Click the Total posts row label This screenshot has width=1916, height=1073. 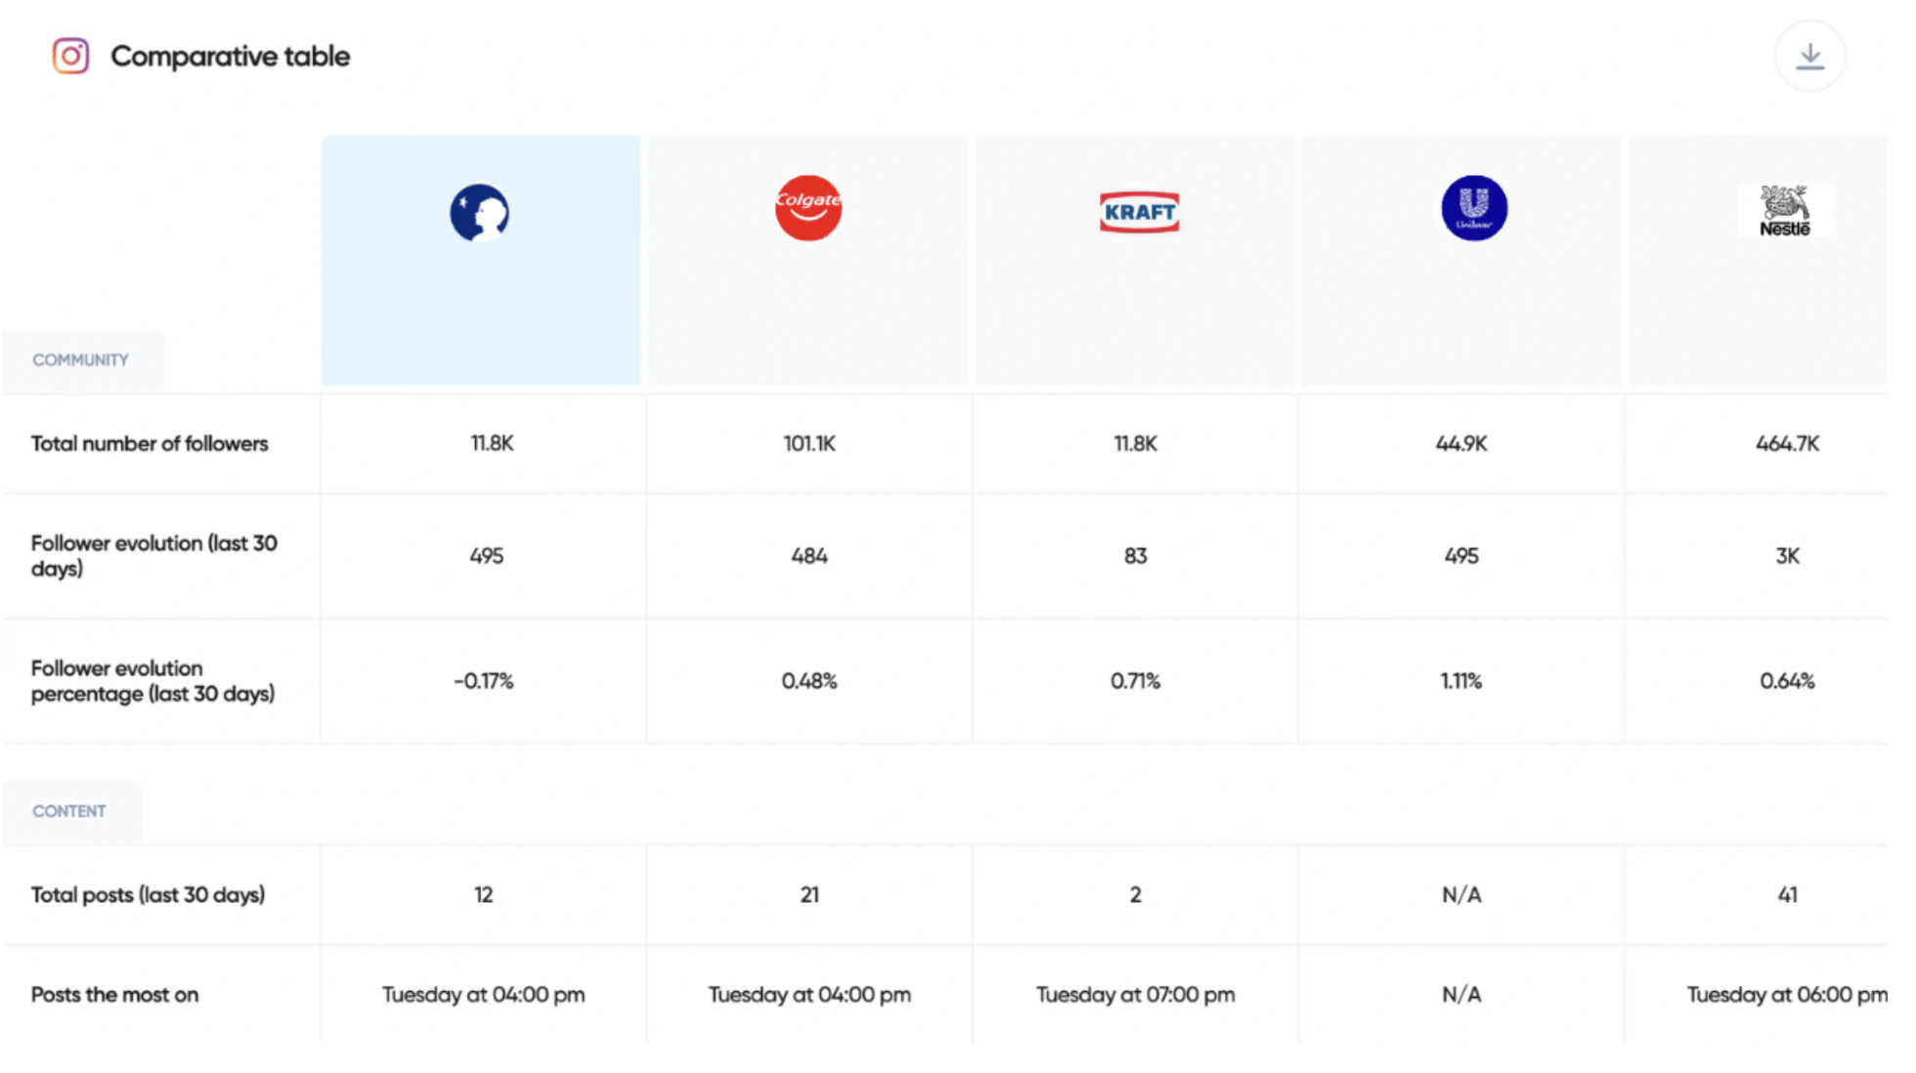148,895
